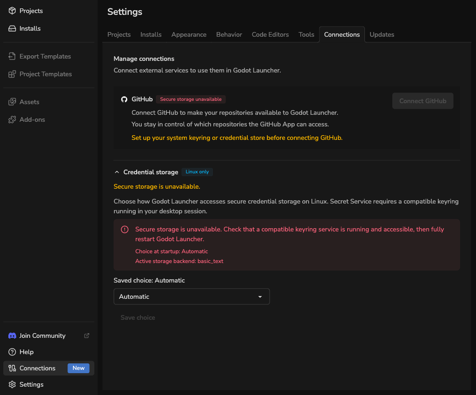Open Export Templates sidebar icon
This screenshot has width=476, height=395.
pos(12,56)
